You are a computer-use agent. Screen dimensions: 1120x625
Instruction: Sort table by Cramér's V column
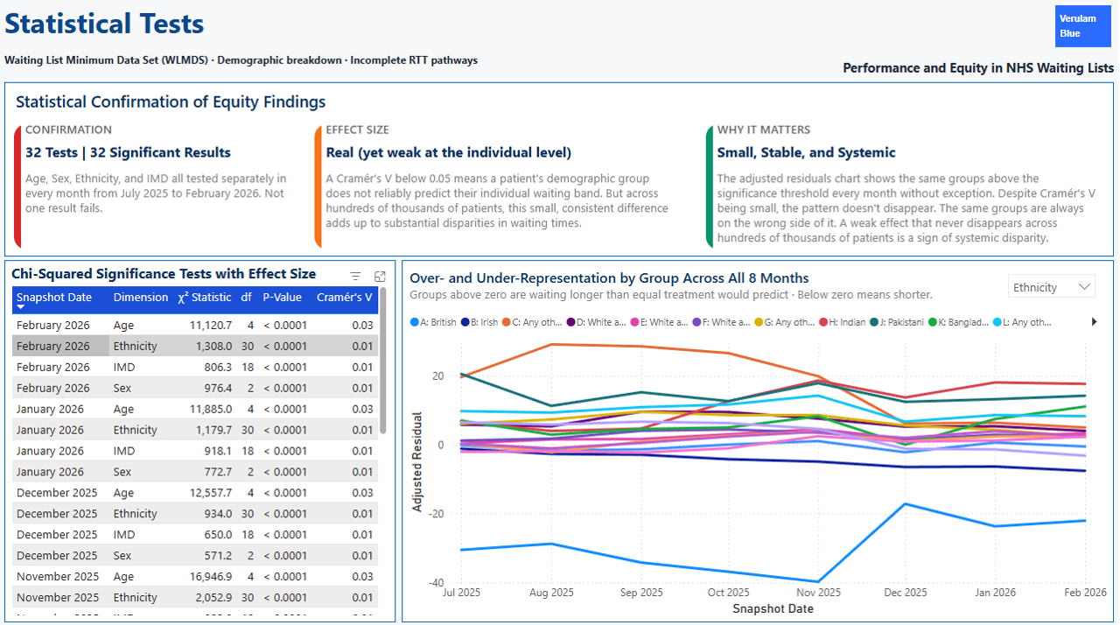345,298
